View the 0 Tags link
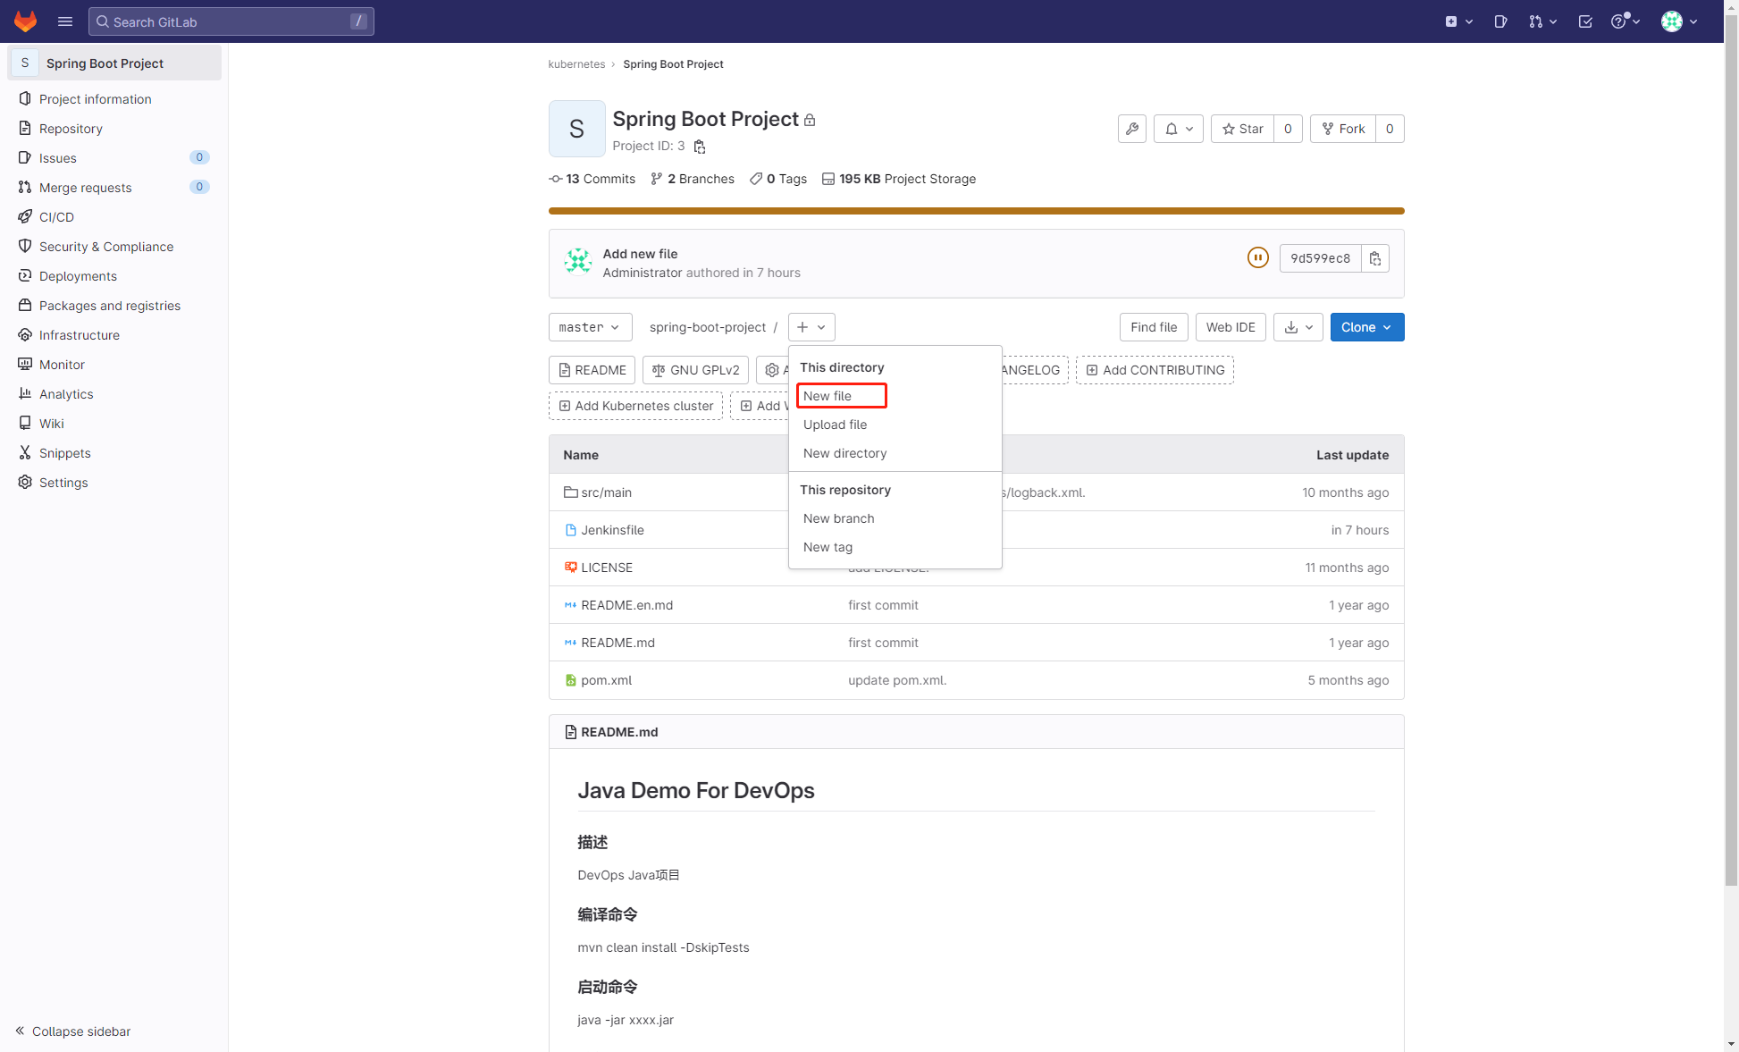This screenshot has height=1052, width=1739. click(x=778, y=179)
